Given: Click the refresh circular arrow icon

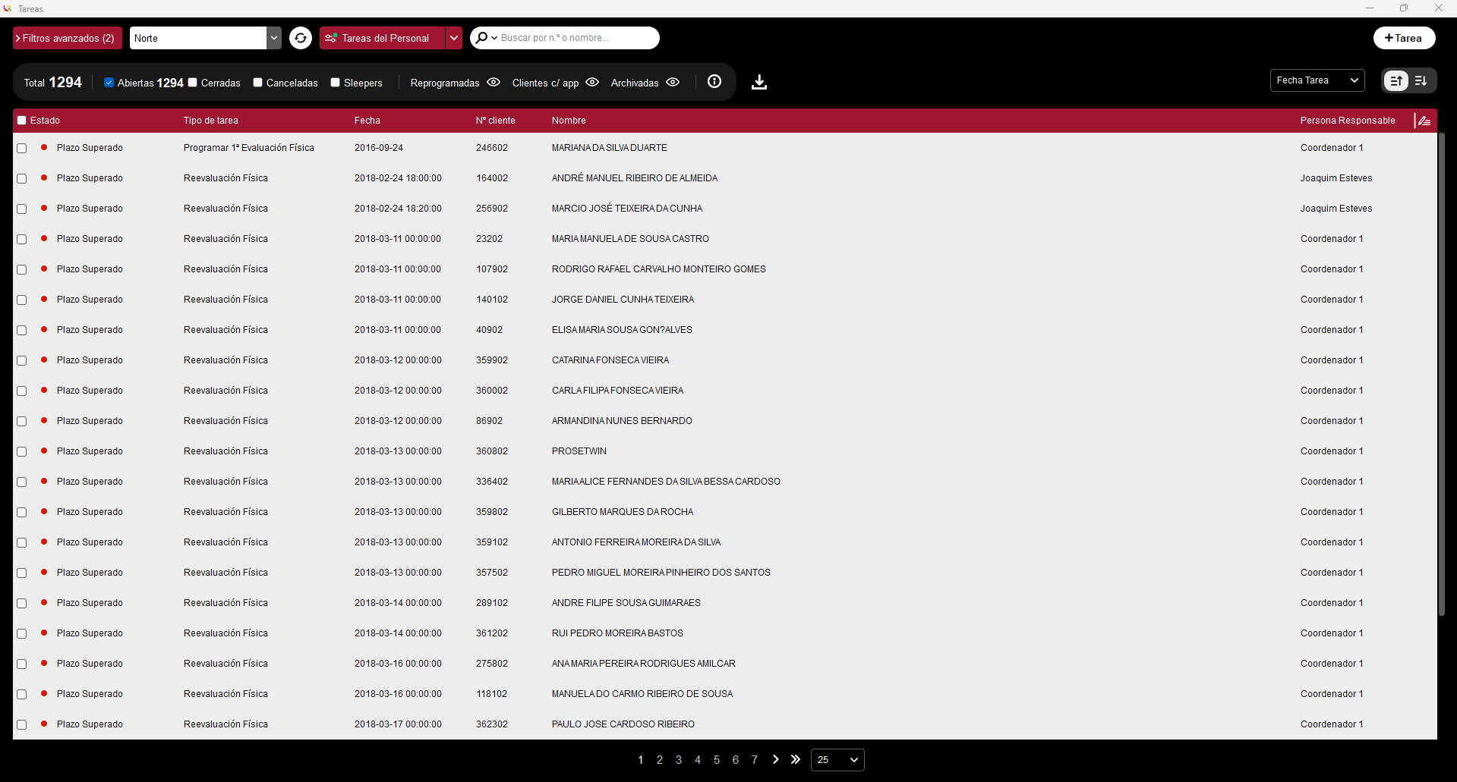Looking at the screenshot, I should tap(301, 38).
